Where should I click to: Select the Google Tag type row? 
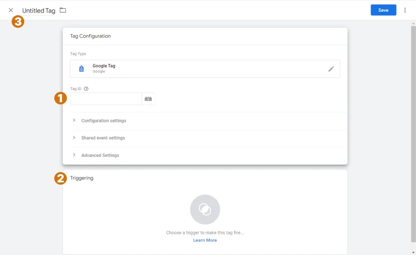[x=205, y=69]
